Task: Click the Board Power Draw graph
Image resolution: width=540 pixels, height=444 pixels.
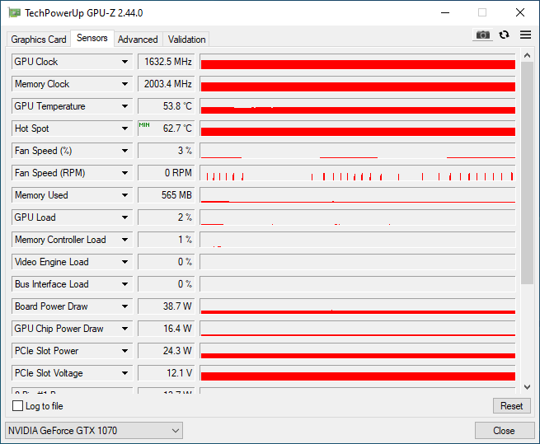Action: click(x=357, y=306)
